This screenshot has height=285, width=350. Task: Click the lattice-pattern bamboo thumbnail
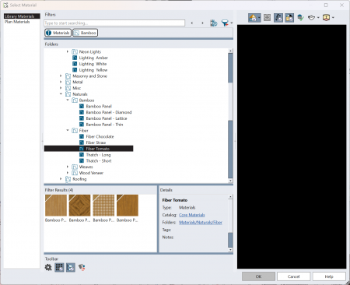(103, 206)
